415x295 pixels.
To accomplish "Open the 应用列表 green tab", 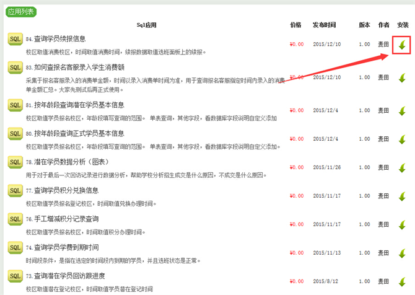I will pyautogui.click(x=21, y=12).
